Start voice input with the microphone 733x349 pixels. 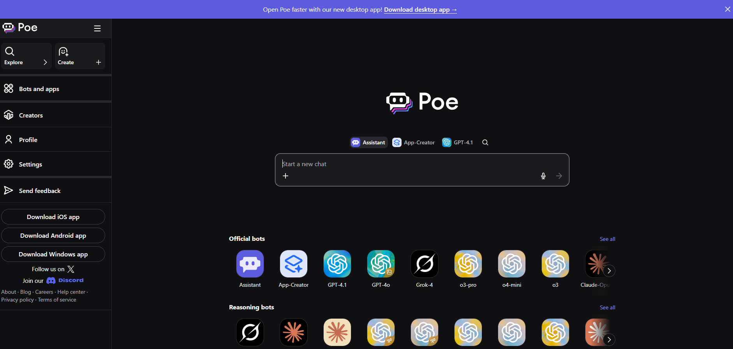click(x=543, y=176)
